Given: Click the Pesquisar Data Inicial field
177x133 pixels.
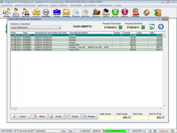Looking at the screenshot, I should (110, 28).
